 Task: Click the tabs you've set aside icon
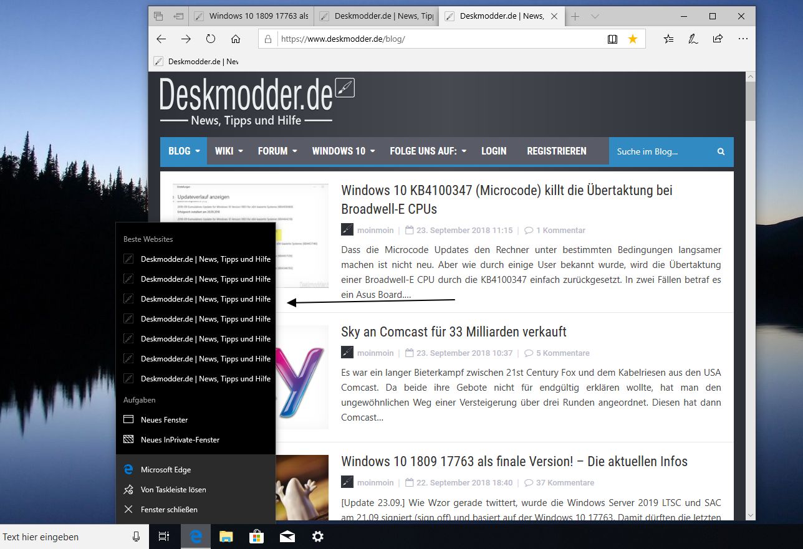coord(158,16)
